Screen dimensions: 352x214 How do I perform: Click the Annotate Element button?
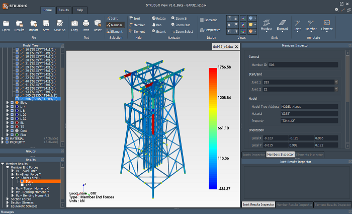tap(327, 25)
